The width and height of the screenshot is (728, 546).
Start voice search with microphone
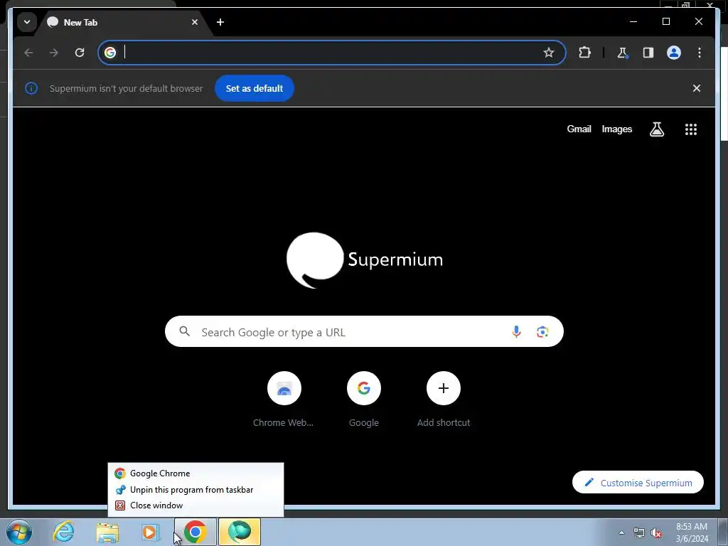pos(516,331)
